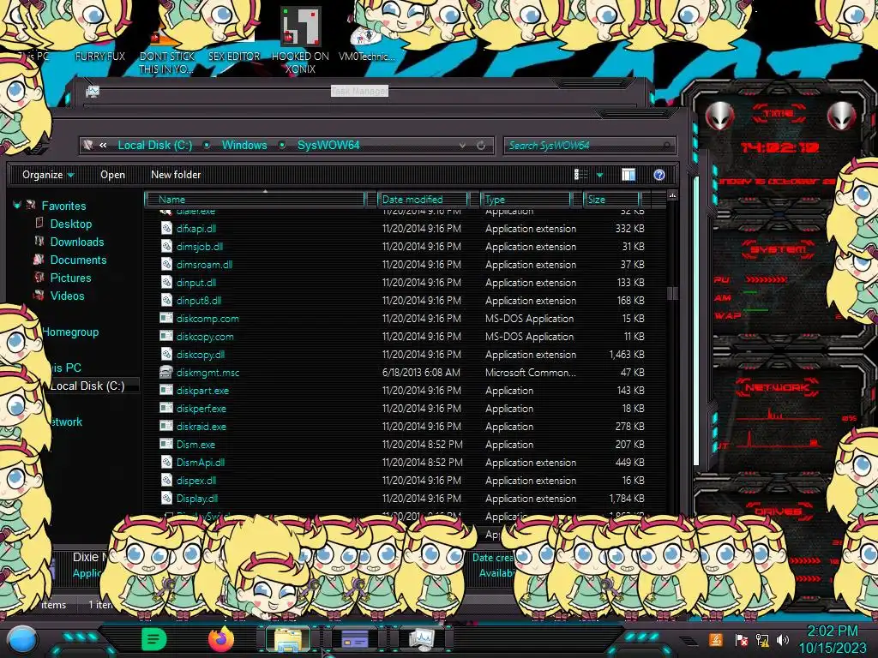
Task: Open HOOKED ON XONIX desktop icon
Action: click(x=300, y=39)
